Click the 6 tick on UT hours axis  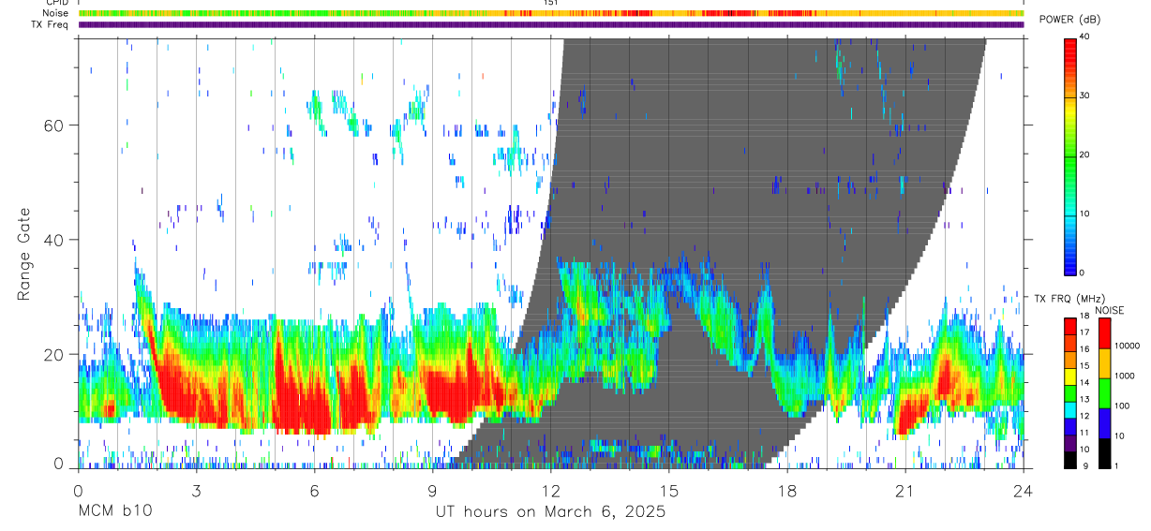[x=314, y=490]
